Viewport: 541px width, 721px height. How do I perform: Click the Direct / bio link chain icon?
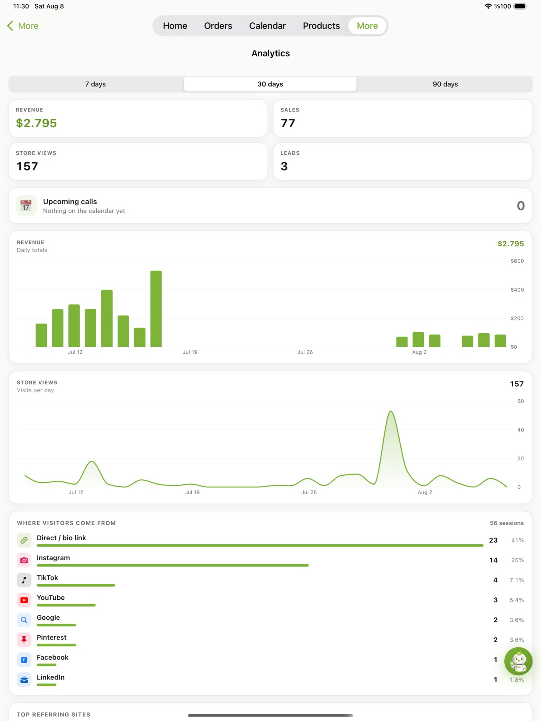(x=24, y=540)
